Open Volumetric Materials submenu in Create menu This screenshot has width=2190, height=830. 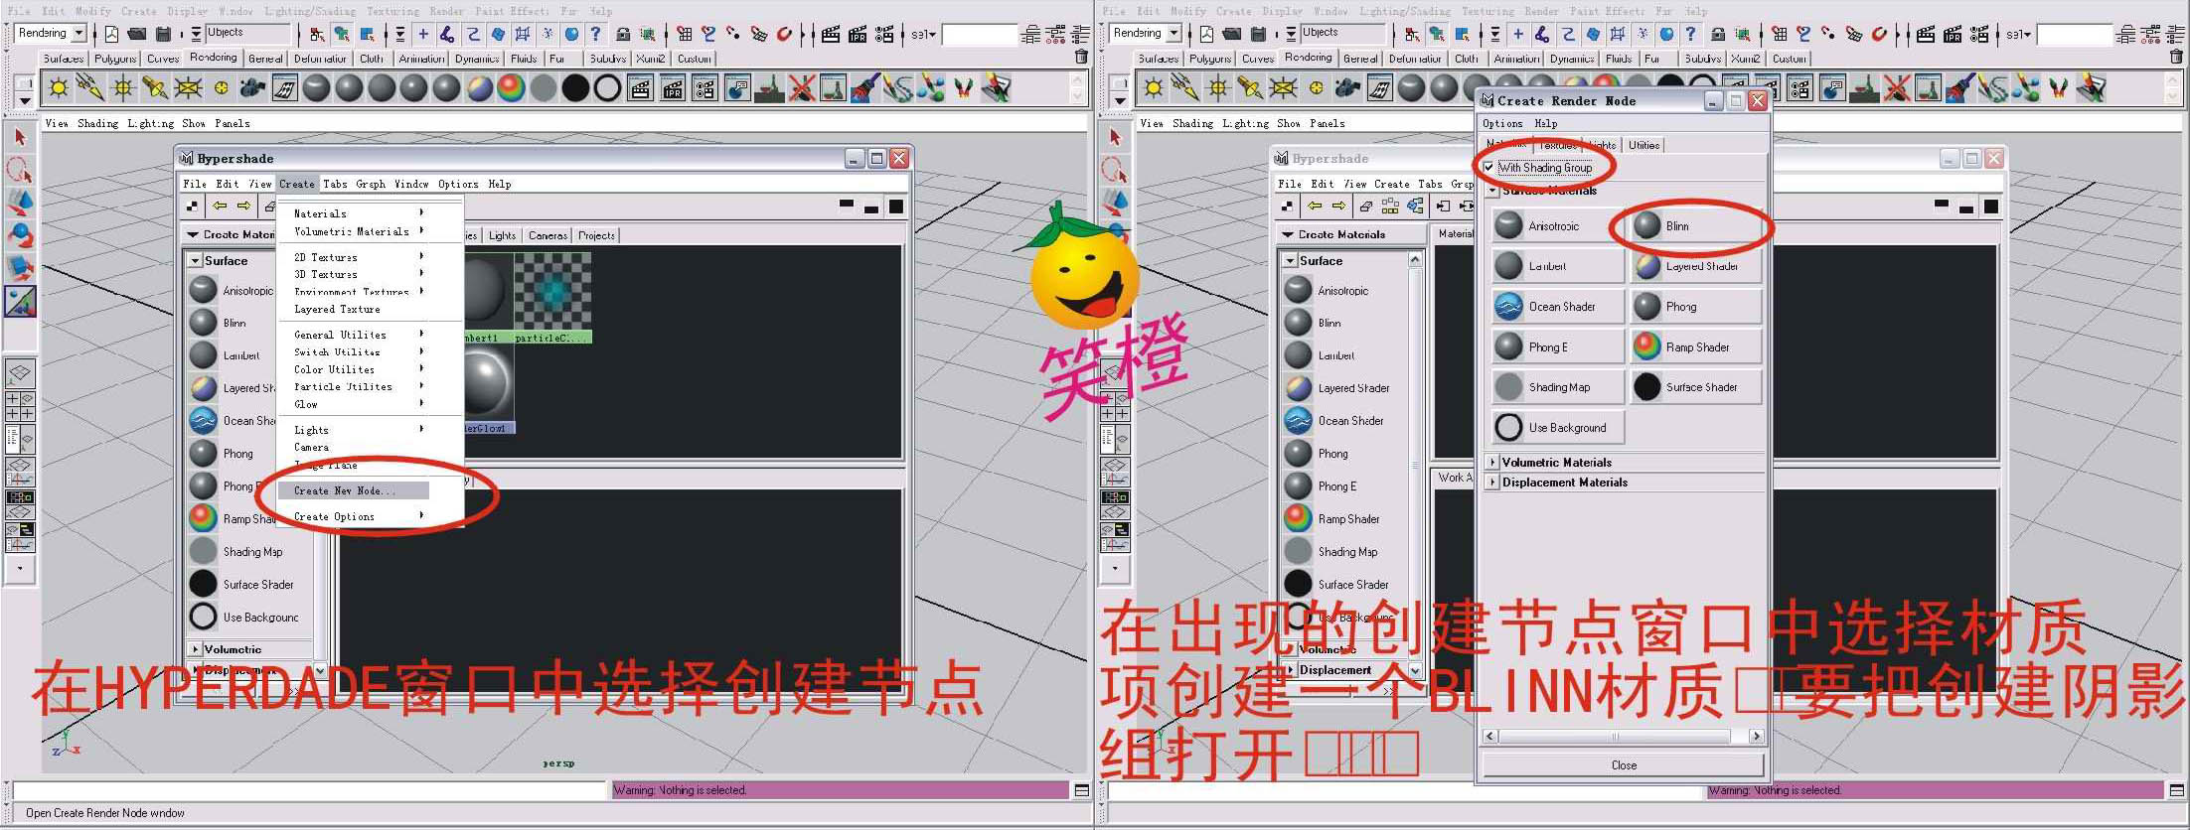353,231
